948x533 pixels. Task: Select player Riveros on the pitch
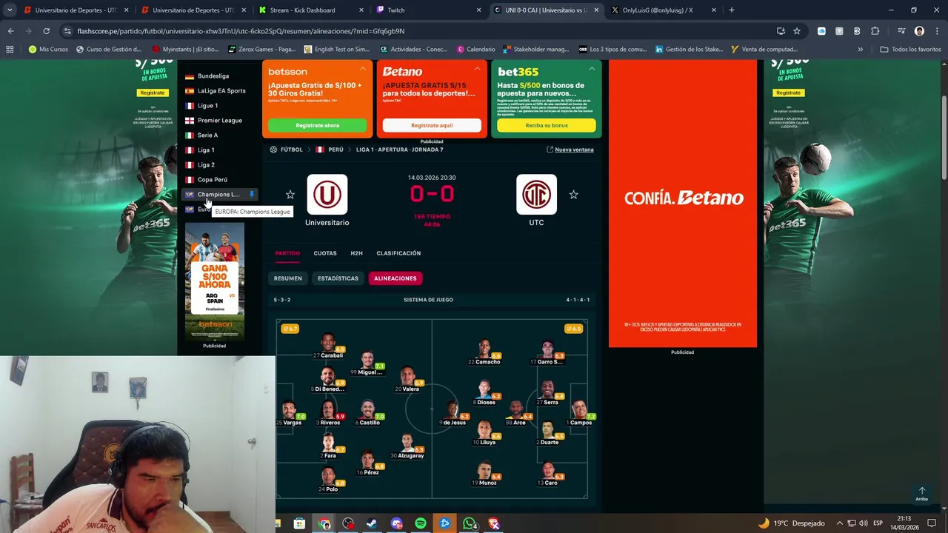(x=329, y=413)
